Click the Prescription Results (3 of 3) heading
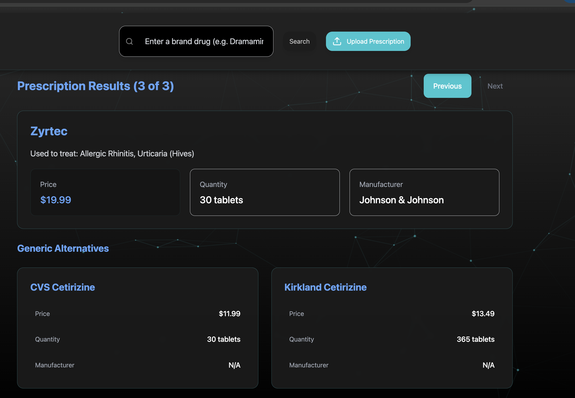Viewport: 575px width, 398px height. click(x=95, y=86)
